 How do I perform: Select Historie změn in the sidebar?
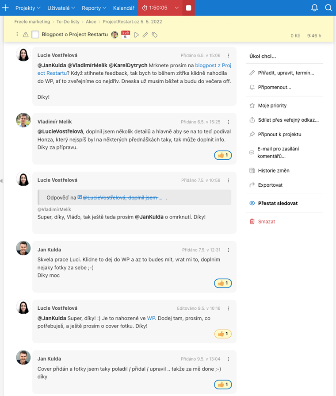click(274, 170)
